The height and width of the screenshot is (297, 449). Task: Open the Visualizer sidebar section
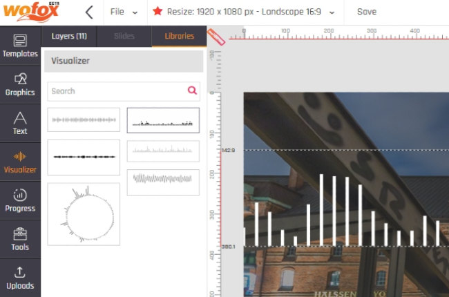click(20, 162)
